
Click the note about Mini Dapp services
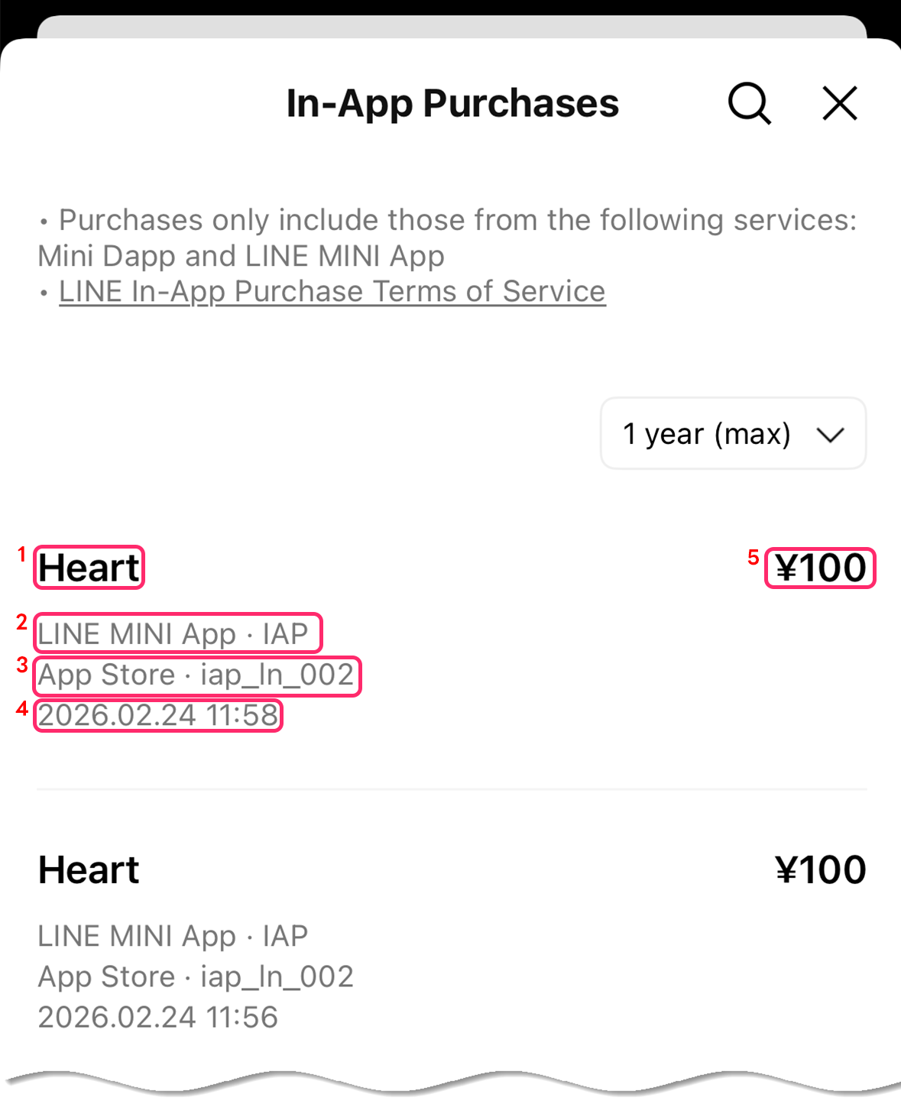447,238
